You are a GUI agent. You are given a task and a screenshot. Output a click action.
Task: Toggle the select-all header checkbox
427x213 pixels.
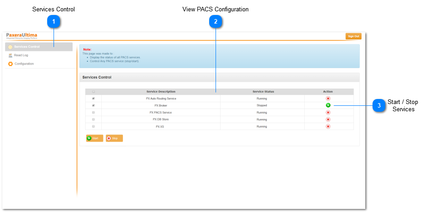(x=93, y=92)
